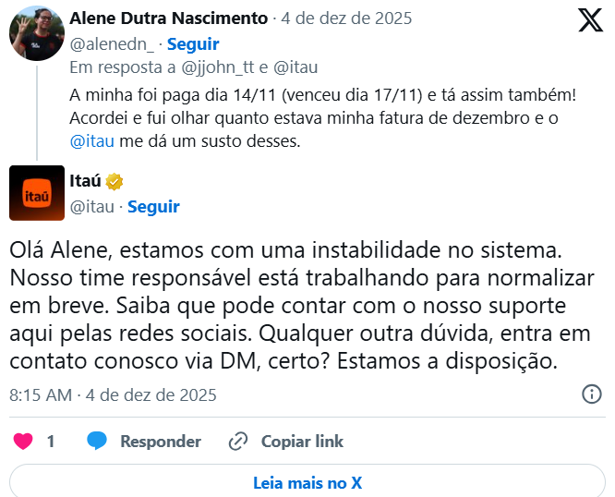The height and width of the screenshot is (497, 615).
Task: Click the reply speech bubble icon
Action: pos(97,441)
